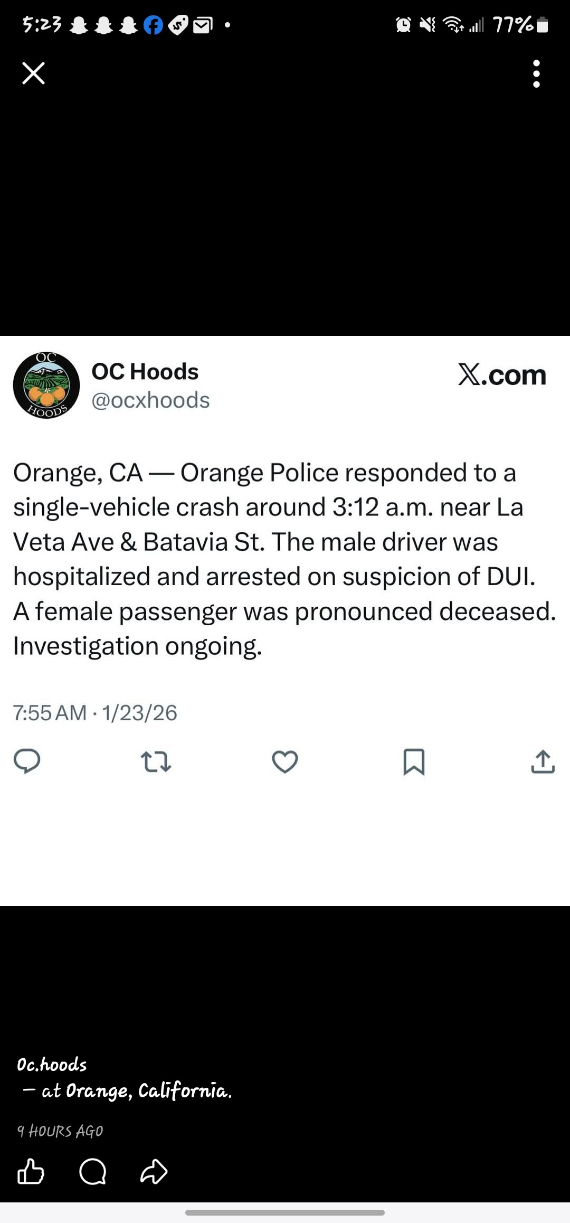Tap the "9 hours ago" timestamp
The height and width of the screenshot is (1223, 570).
click(60, 1131)
